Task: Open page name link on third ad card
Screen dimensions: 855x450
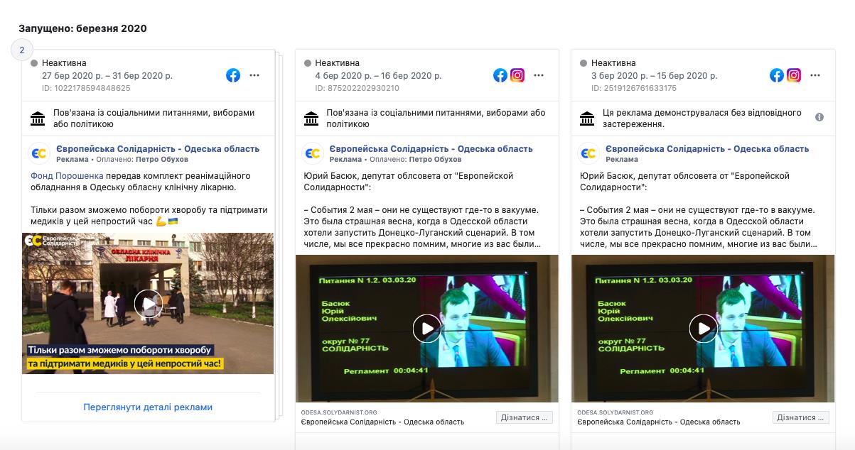Action: pos(706,149)
